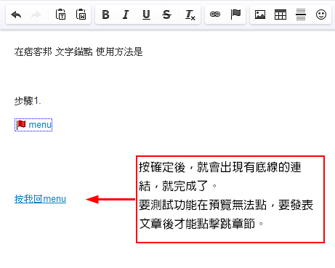Follow the 按我回menu link
The image size is (335, 268).
[40, 199]
